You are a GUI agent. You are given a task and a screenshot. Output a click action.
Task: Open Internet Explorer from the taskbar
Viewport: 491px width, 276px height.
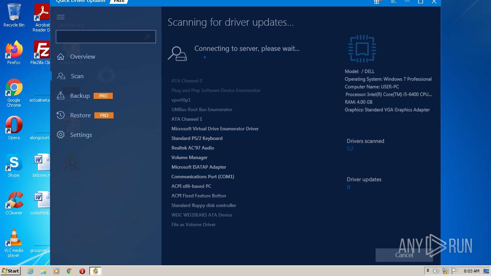pyautogui.click(x=30, y=271)
